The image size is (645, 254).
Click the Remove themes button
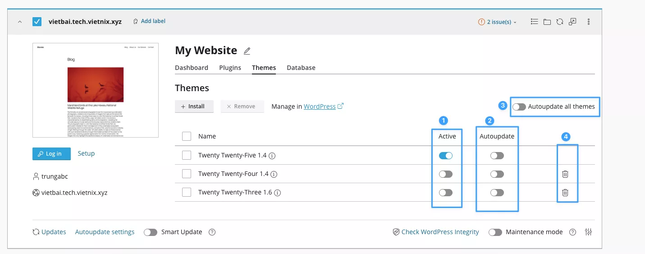pyautogui.click(x=242, y=106)
